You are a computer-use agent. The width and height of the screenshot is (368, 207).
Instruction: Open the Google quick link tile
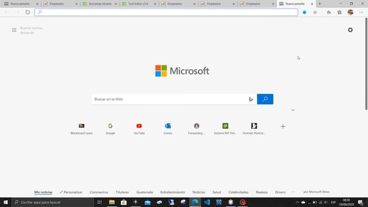pyautogui.click(x=110, y=129)
